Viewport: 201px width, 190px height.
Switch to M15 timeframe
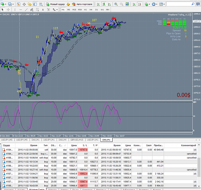[x=74, y=10]
